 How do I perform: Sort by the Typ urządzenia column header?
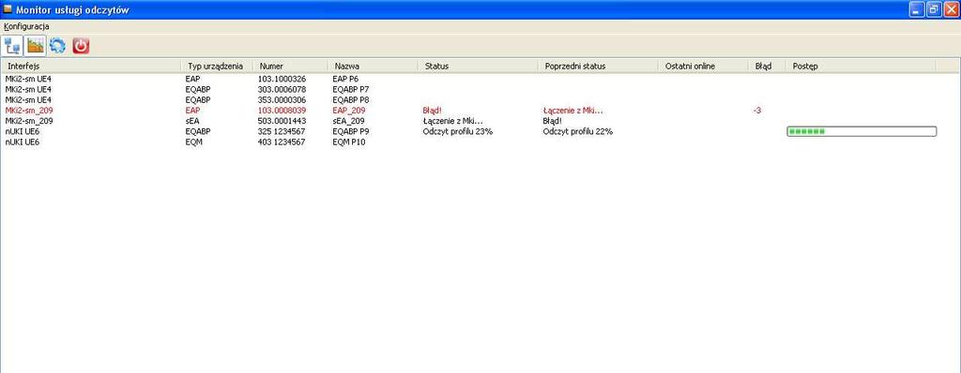tap(217, 66)
